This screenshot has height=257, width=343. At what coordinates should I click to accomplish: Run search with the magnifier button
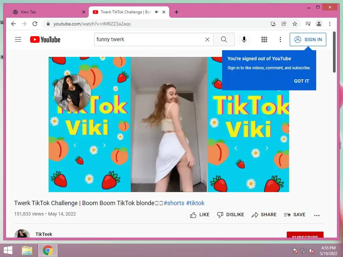click(224, 39)
